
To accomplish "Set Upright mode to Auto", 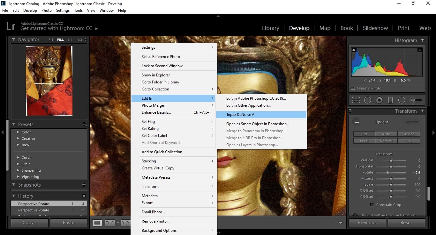I will [x=386, y=134].
